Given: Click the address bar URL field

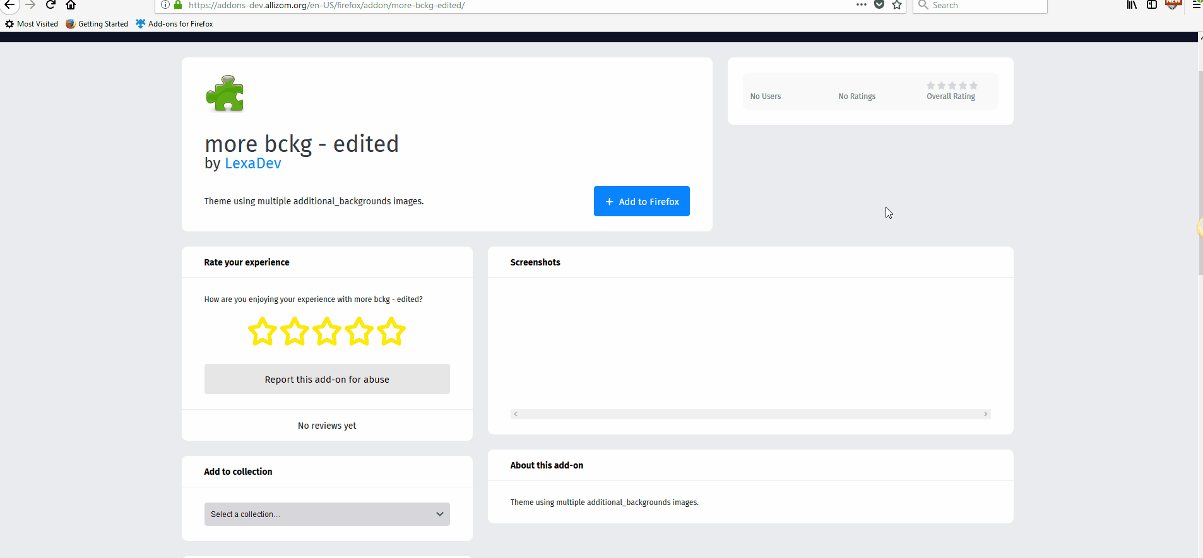Looking at the screenshot, I should click(518, 5).
